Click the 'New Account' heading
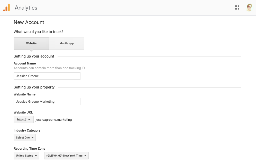The width and height of the screenshot is (256, 162). click(x=29, y=22)
